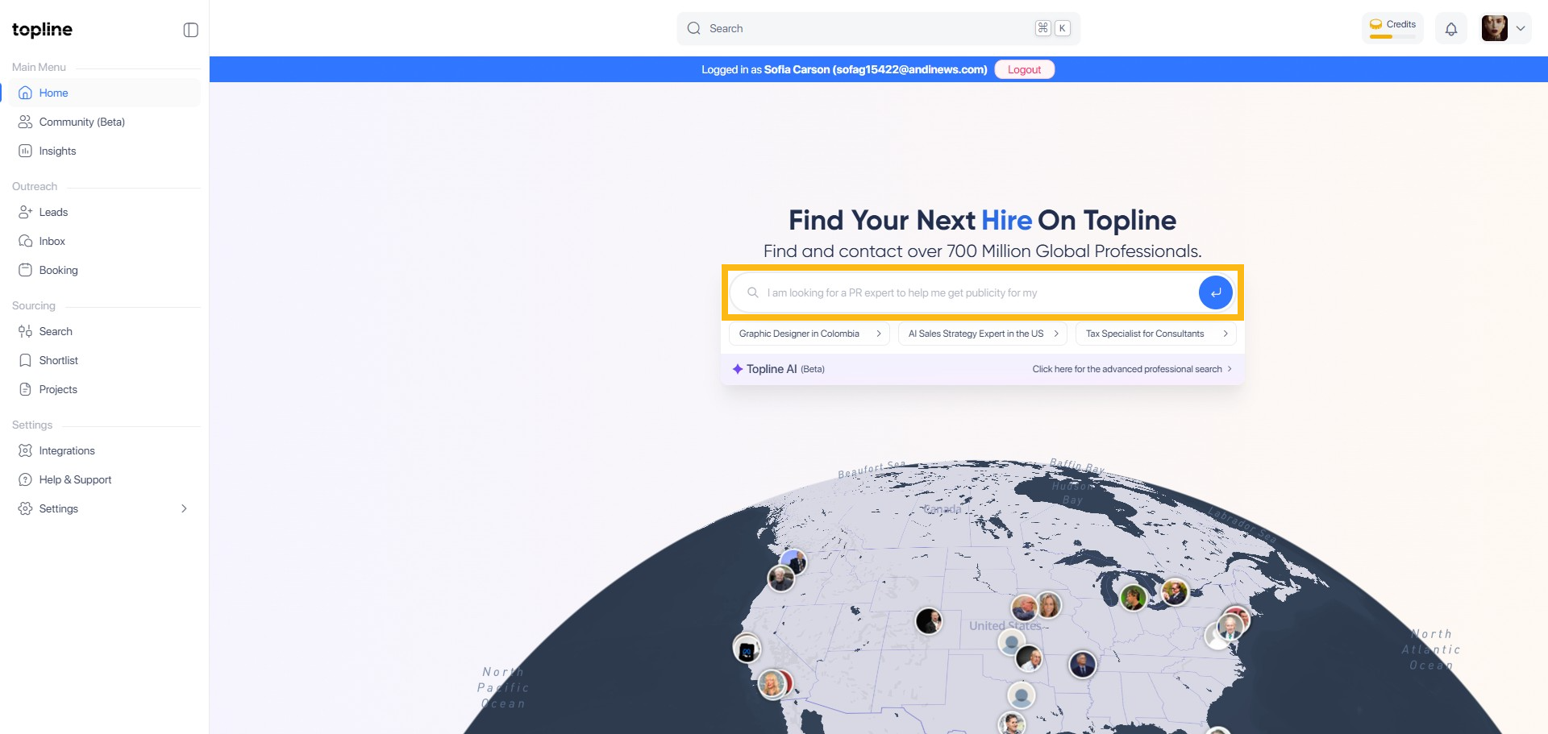Open the profile avatar dropdown
The image size is (1548, 734).
[1504, 28]
